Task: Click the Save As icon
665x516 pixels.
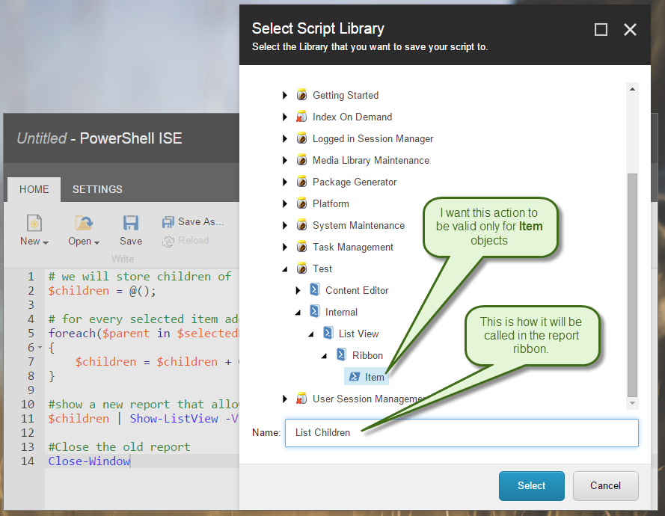Action: (168, 222)
